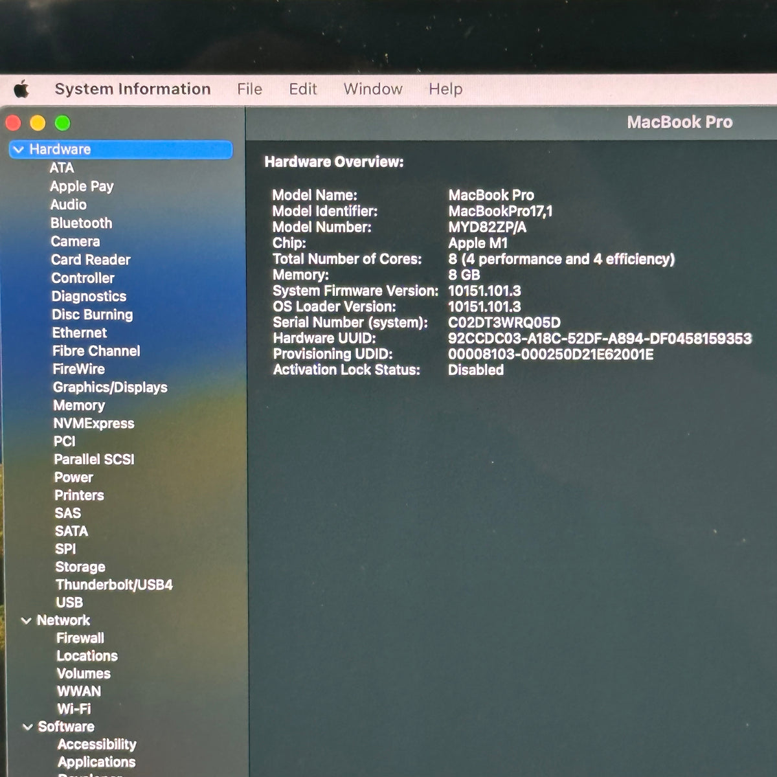
Task: Select Volumes in the sidebar
Action: pyautogui.click(x=84, y=673)
